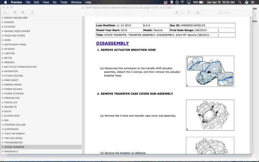Select the SEATS outline entry
This screenshot has width=259, height=162.
(x=7, y=111)
